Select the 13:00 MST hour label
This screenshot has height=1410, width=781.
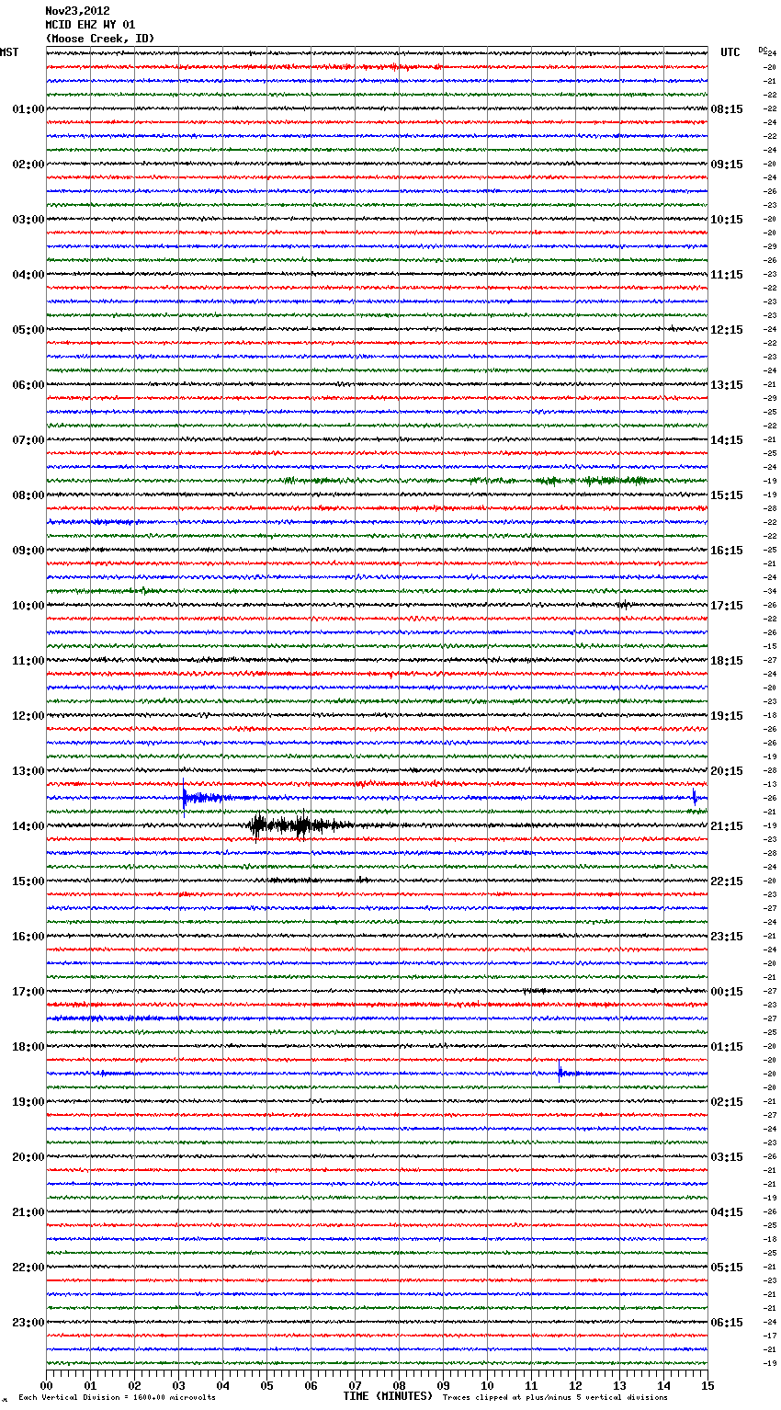coord(28,771)
